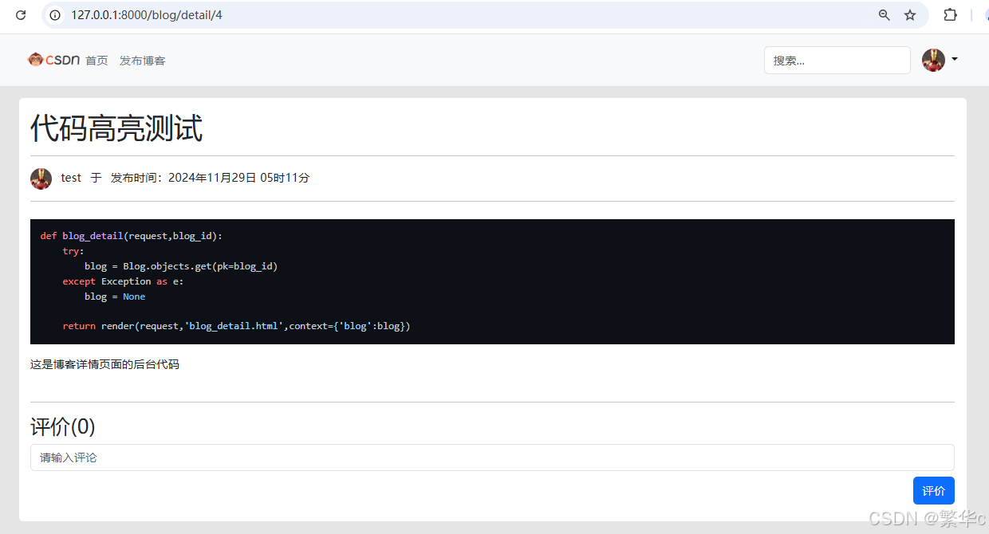The height and width of the screenshot is (534, 989).
Task: Open the blog post titled 代码高亮测试
Action: tap(116, 128)
